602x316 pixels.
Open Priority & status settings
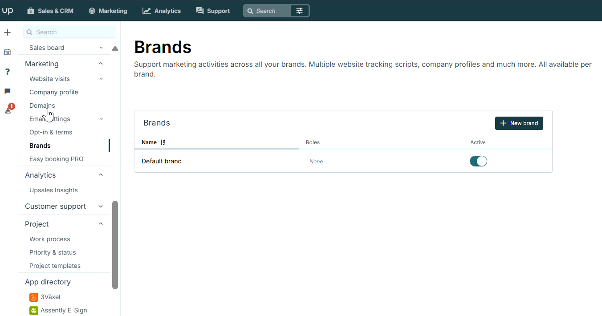[53, 252]
